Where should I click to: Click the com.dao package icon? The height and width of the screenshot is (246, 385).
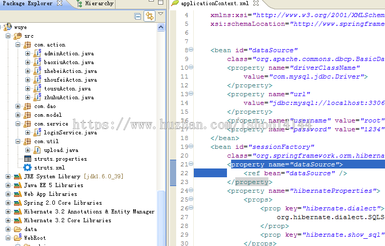click(27, 106)
